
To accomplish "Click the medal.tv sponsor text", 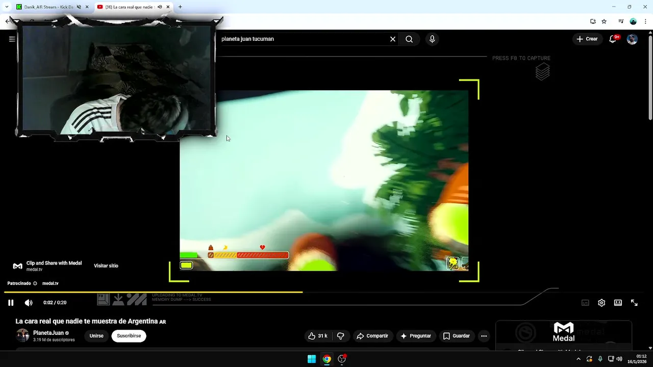I will 50,283.
